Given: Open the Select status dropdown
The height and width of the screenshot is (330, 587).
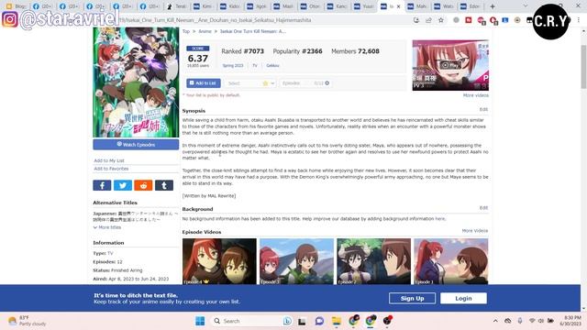Looking at the screenshot, I should click(x=250, y=83).
